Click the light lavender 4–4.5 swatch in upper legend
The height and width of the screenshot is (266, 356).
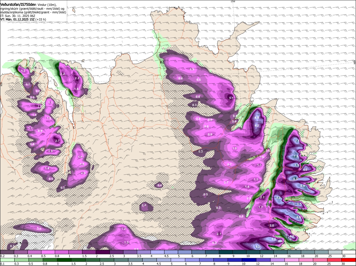tap(157, 252)
